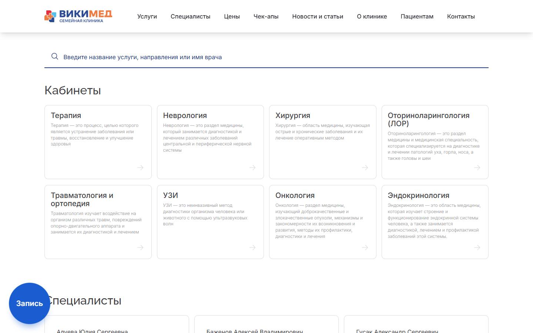The image size is (533, 333).
Task: Click the round Запись button
Action: [30, 303]
